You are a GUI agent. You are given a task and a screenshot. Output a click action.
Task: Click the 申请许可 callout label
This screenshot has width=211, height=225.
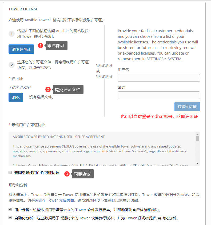pyautogui.click(x=57, y=46)
